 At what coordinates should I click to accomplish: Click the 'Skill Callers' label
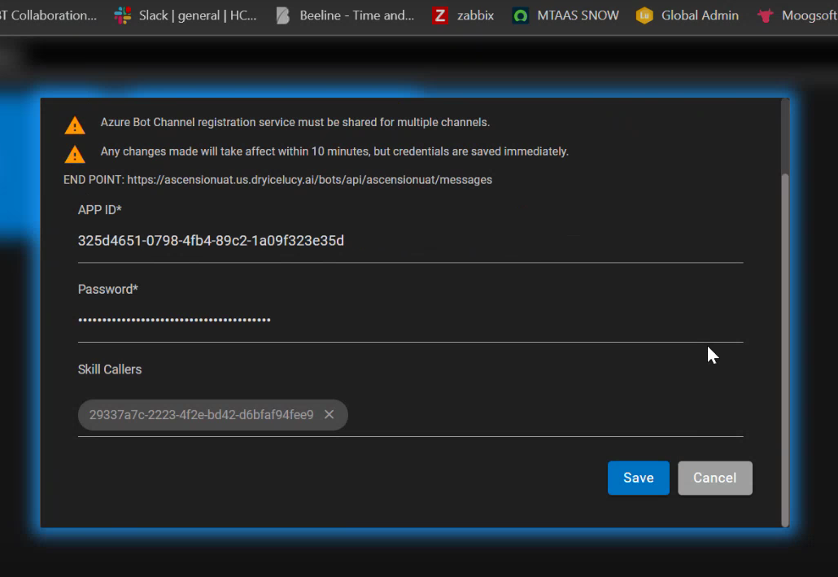click(110, 369)
